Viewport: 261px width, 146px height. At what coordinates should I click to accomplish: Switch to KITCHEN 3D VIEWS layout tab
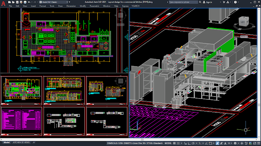click(x=21, y=142)
